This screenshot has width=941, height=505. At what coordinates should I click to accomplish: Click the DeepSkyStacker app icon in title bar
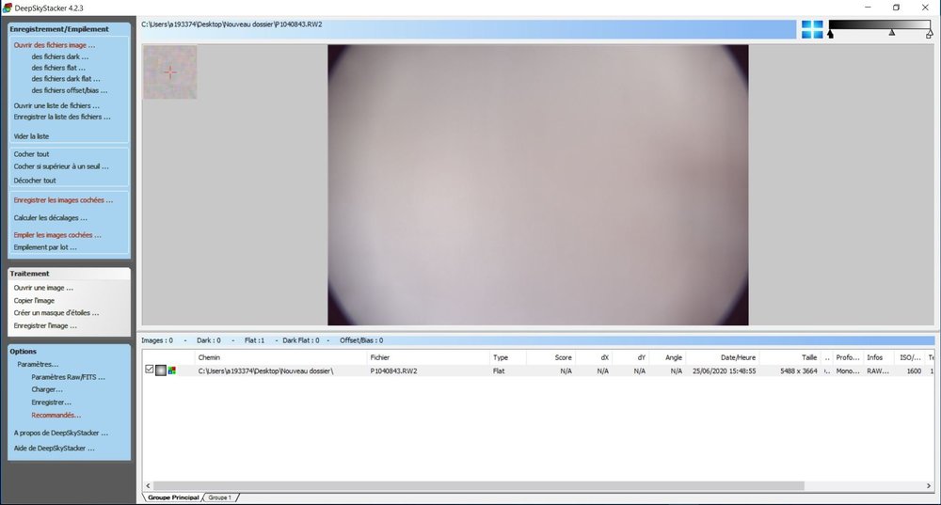coord(8,8)
